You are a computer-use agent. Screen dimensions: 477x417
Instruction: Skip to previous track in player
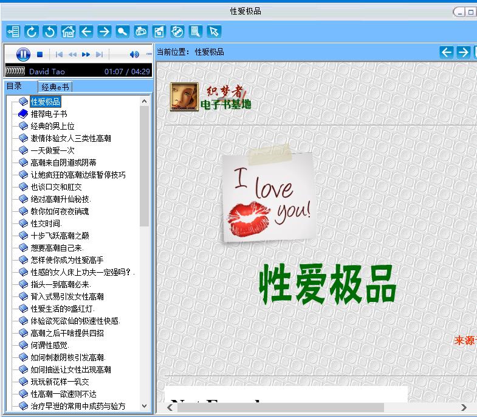coord(59,55)
